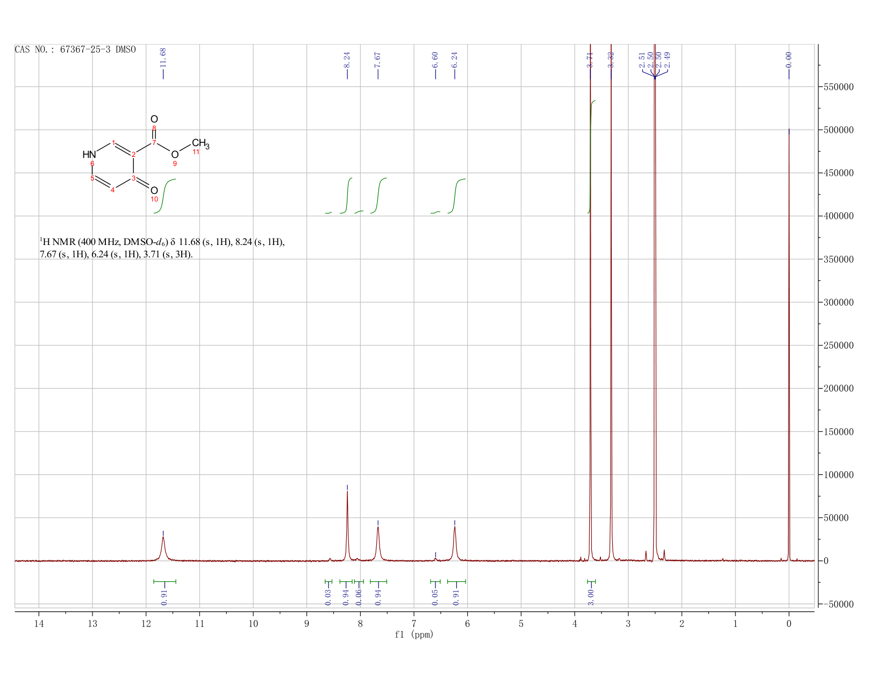
Task: Click the -50000 intensity axis value
Action: coord(838,604)
